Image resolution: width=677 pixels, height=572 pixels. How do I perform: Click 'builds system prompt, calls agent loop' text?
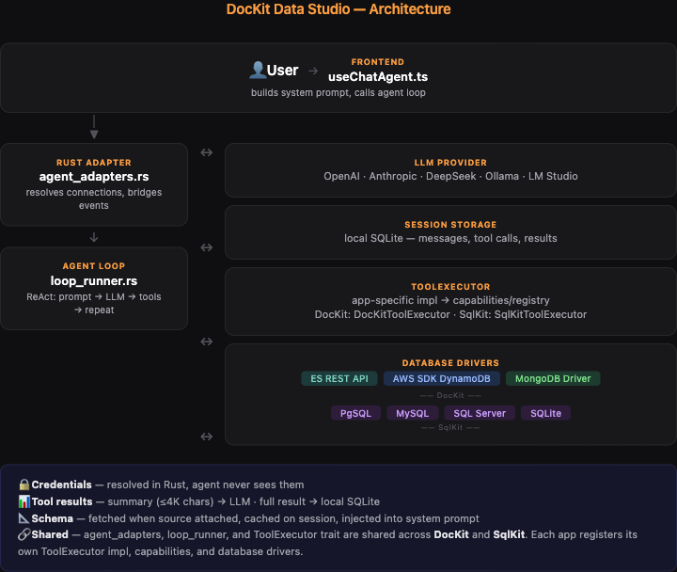338,92
